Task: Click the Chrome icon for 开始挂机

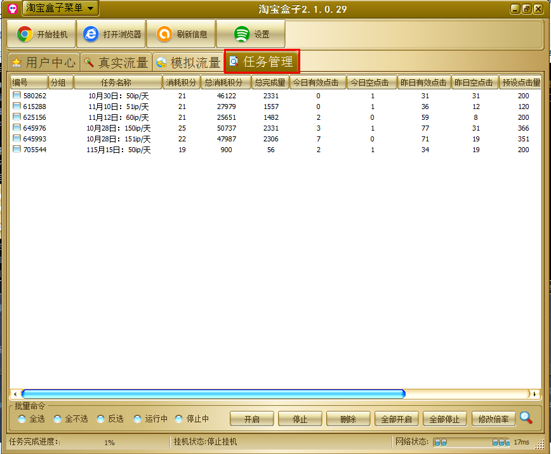Action: pyautogui.click(x=25, y=34)
